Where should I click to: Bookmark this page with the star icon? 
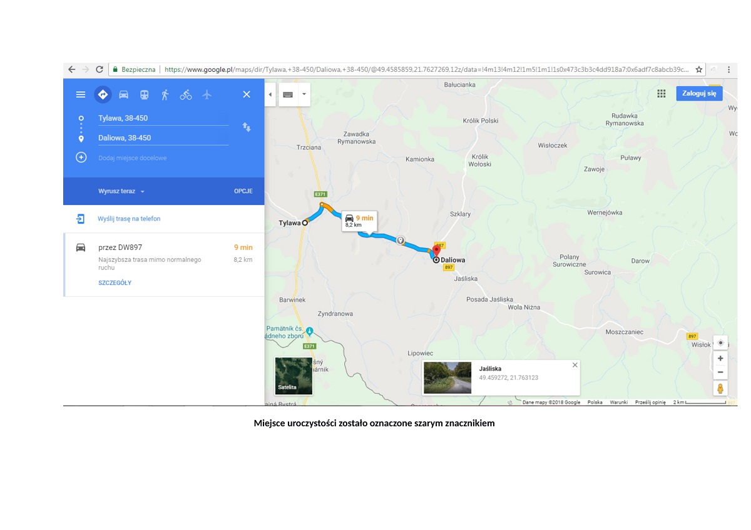coord(699,69)
